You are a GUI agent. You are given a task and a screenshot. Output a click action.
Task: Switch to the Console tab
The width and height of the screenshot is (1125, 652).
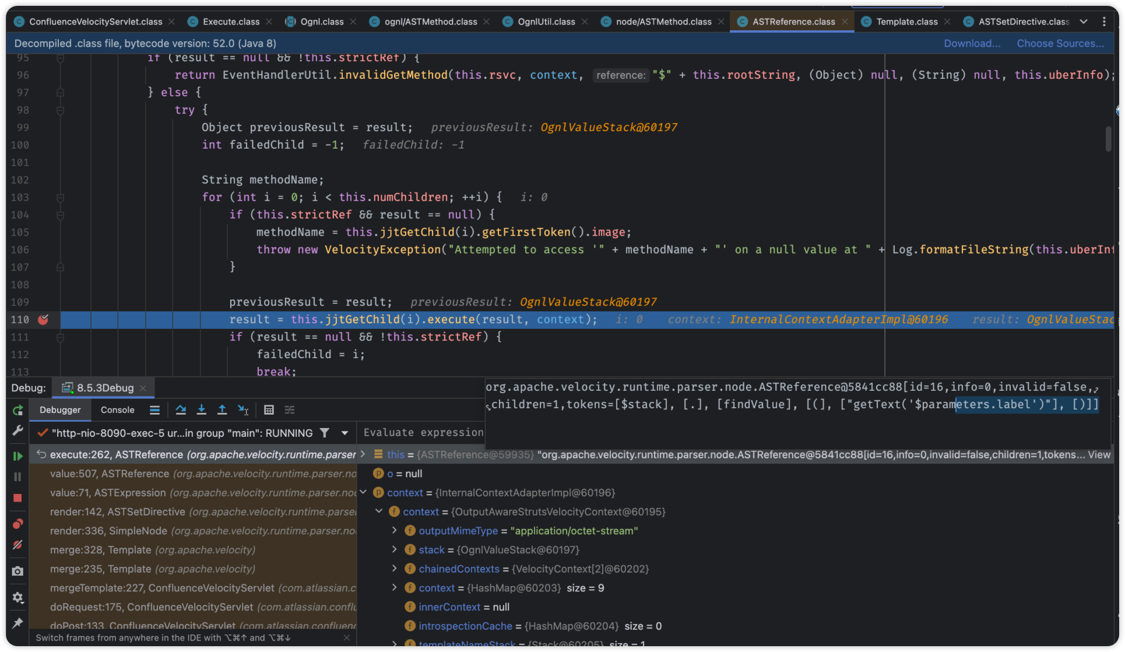[x=117, y=410]
